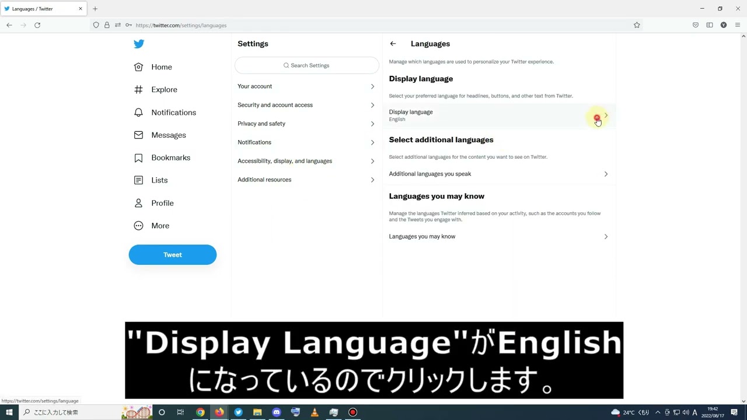This screenshot has height=420, width=747.
Task: Click chevron beside Additional languages you speak
Action: [606, 174]
